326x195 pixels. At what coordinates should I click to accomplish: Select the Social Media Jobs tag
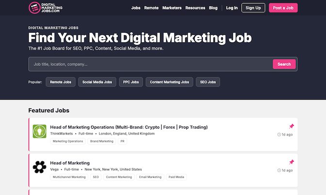(97, 82)
